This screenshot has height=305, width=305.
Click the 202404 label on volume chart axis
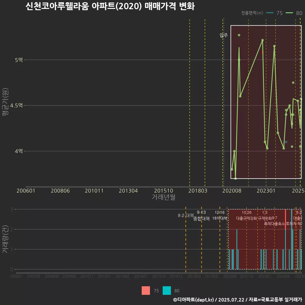pyautogui.click(x=283, y=276)
